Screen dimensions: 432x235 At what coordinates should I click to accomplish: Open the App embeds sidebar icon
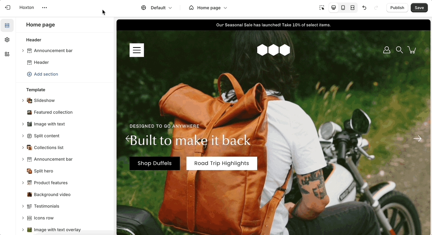7,54
